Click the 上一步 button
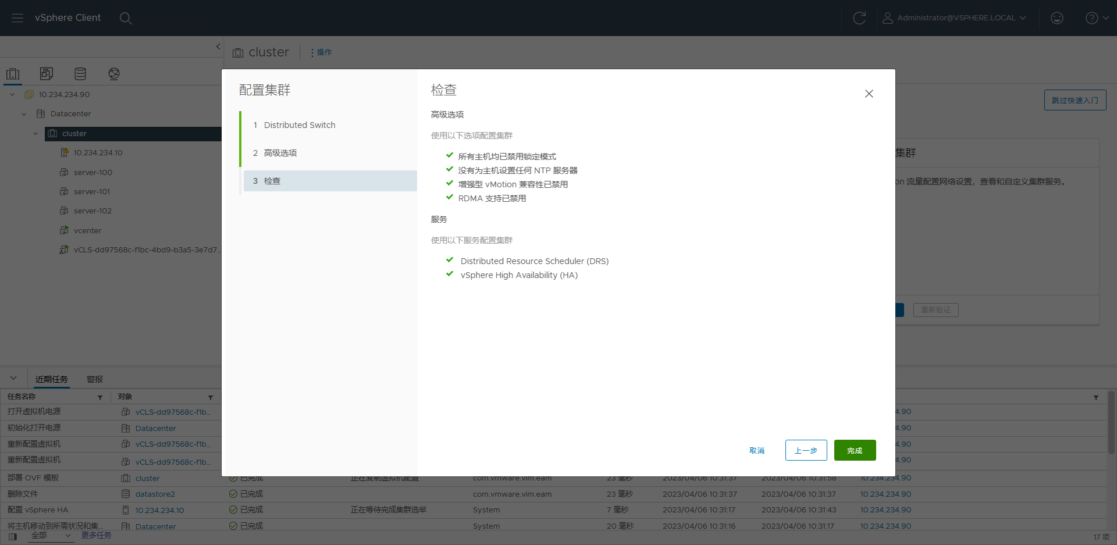The height and width of the screenshot is (545, 1117). click(x=806, y=450)
